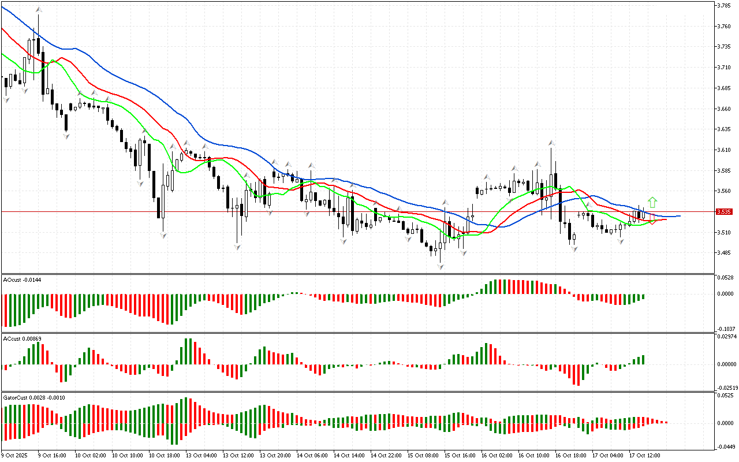Viewport: 739px width, 462px height.
Task: Click the up fractal above the 16 Oct spike
Action: click(x=552, y=142)
